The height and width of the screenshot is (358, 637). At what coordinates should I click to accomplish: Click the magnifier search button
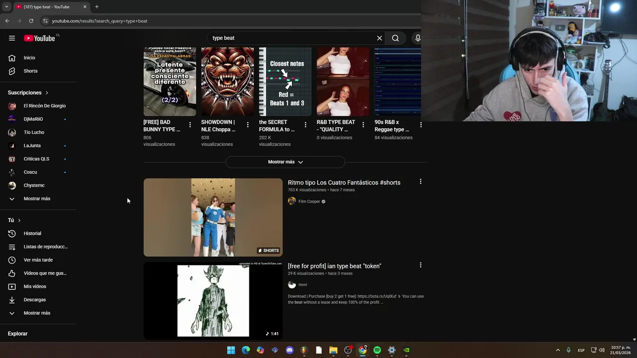point(395,38)
